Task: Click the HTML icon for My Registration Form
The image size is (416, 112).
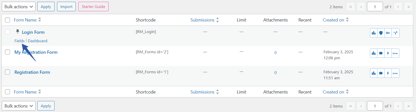Action: pos(395,53)
